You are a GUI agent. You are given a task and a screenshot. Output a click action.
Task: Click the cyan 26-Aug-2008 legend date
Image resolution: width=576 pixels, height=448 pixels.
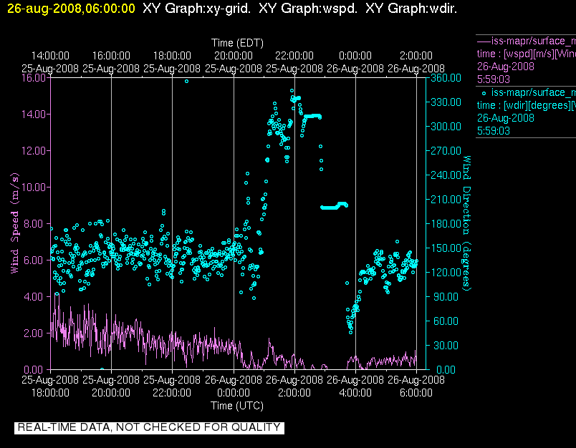tap(506, 118)
